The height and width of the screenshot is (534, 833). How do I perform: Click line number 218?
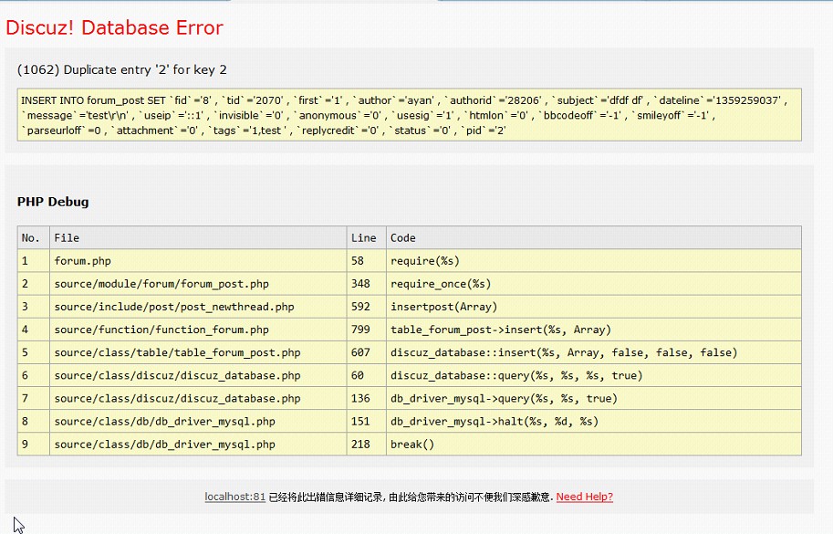coord(367,445)
